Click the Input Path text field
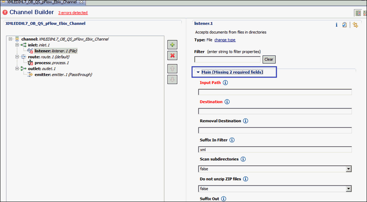Image resolution: width=367 pixels, height=202 pixels. tap(275, 92)
